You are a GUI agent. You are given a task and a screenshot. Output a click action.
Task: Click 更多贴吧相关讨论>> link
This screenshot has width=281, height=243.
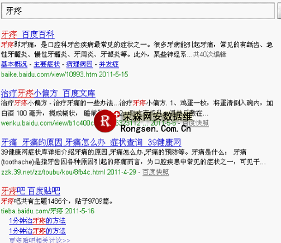40,240
